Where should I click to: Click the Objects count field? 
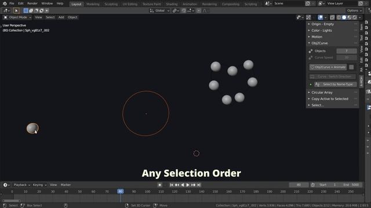click(x=347, y=51)
